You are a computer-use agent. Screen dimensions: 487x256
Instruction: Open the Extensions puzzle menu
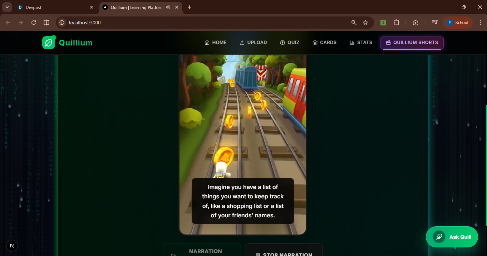coord(396,23)
